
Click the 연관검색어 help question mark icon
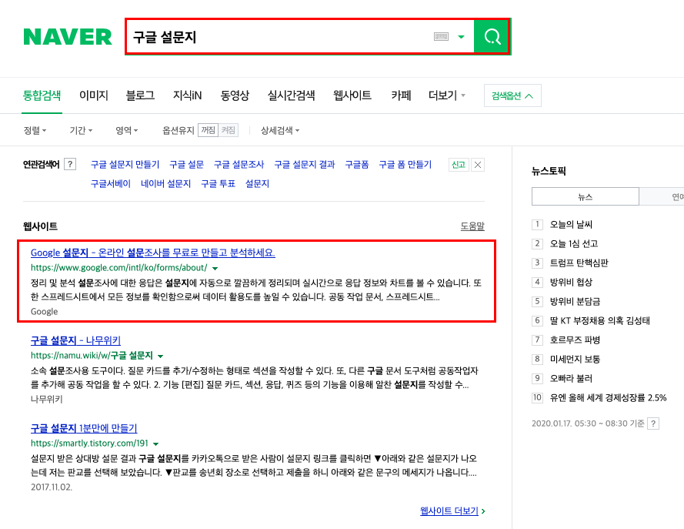click(70, 164)
